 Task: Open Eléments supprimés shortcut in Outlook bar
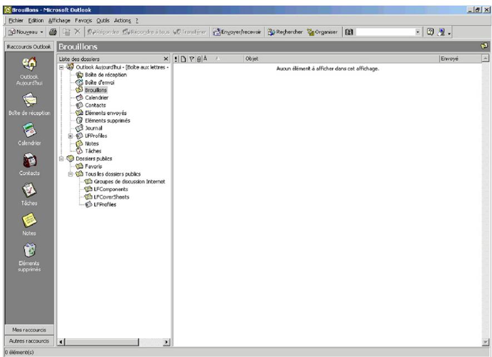pos(29,250)
